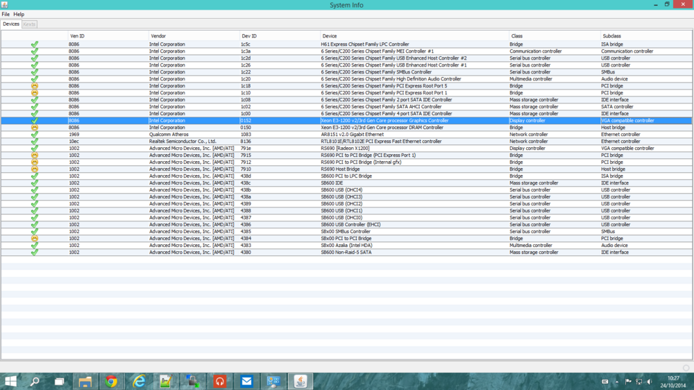Click status icon of Xeon DRAM Controller row
694x390 pixels.
(x=35, y=128)
